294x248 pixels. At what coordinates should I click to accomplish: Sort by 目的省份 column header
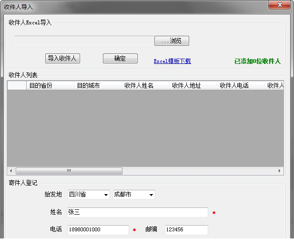coord(50,85)
